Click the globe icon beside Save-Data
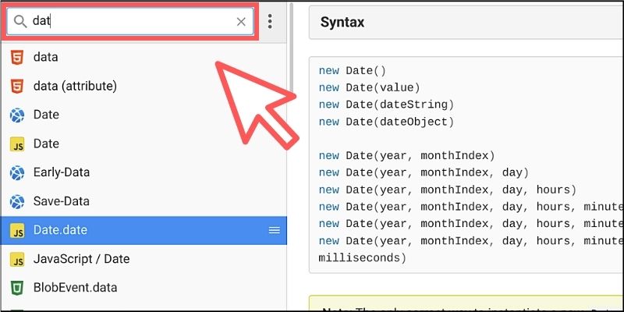The image size is (624, 312). click(17, 201)
